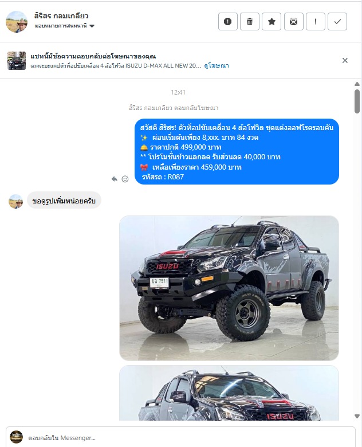Open ad thumbnail in banner

click(x=17, y=60)
